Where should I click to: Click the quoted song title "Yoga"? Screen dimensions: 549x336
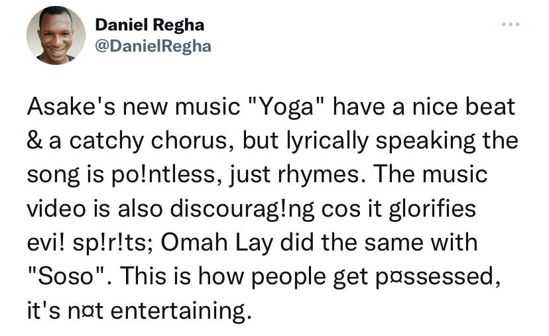tap(286, 107)
